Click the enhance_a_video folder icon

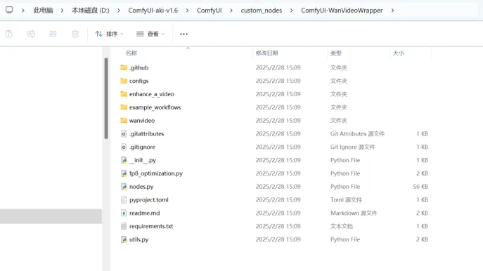click(124, 94)
